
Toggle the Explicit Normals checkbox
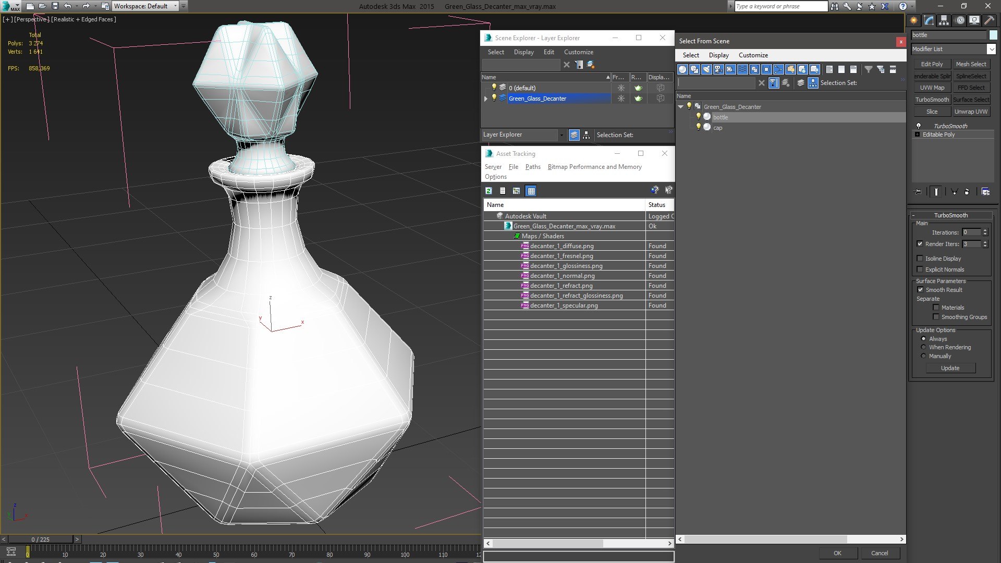[x=920, y=270]
